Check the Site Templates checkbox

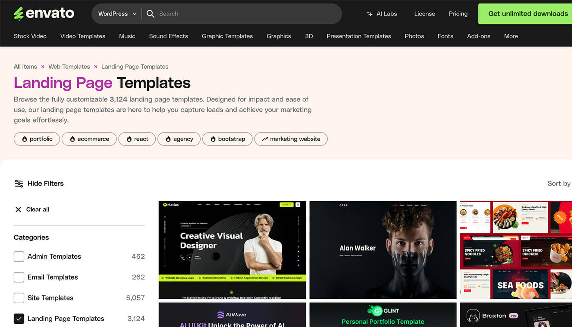point(19,298)
